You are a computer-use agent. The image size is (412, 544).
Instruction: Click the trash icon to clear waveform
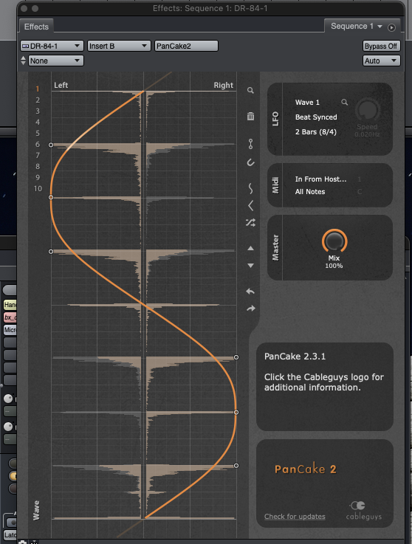250,116
